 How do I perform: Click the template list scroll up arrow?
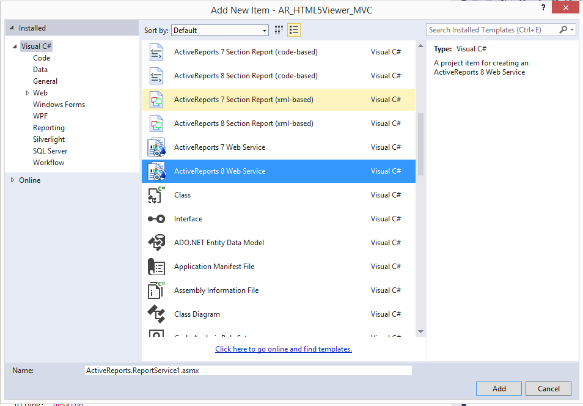[x=420, y=46]
